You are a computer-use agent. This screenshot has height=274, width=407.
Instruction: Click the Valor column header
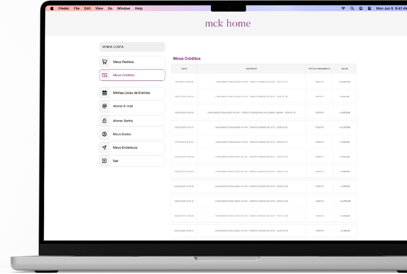[x=344, y=69]
